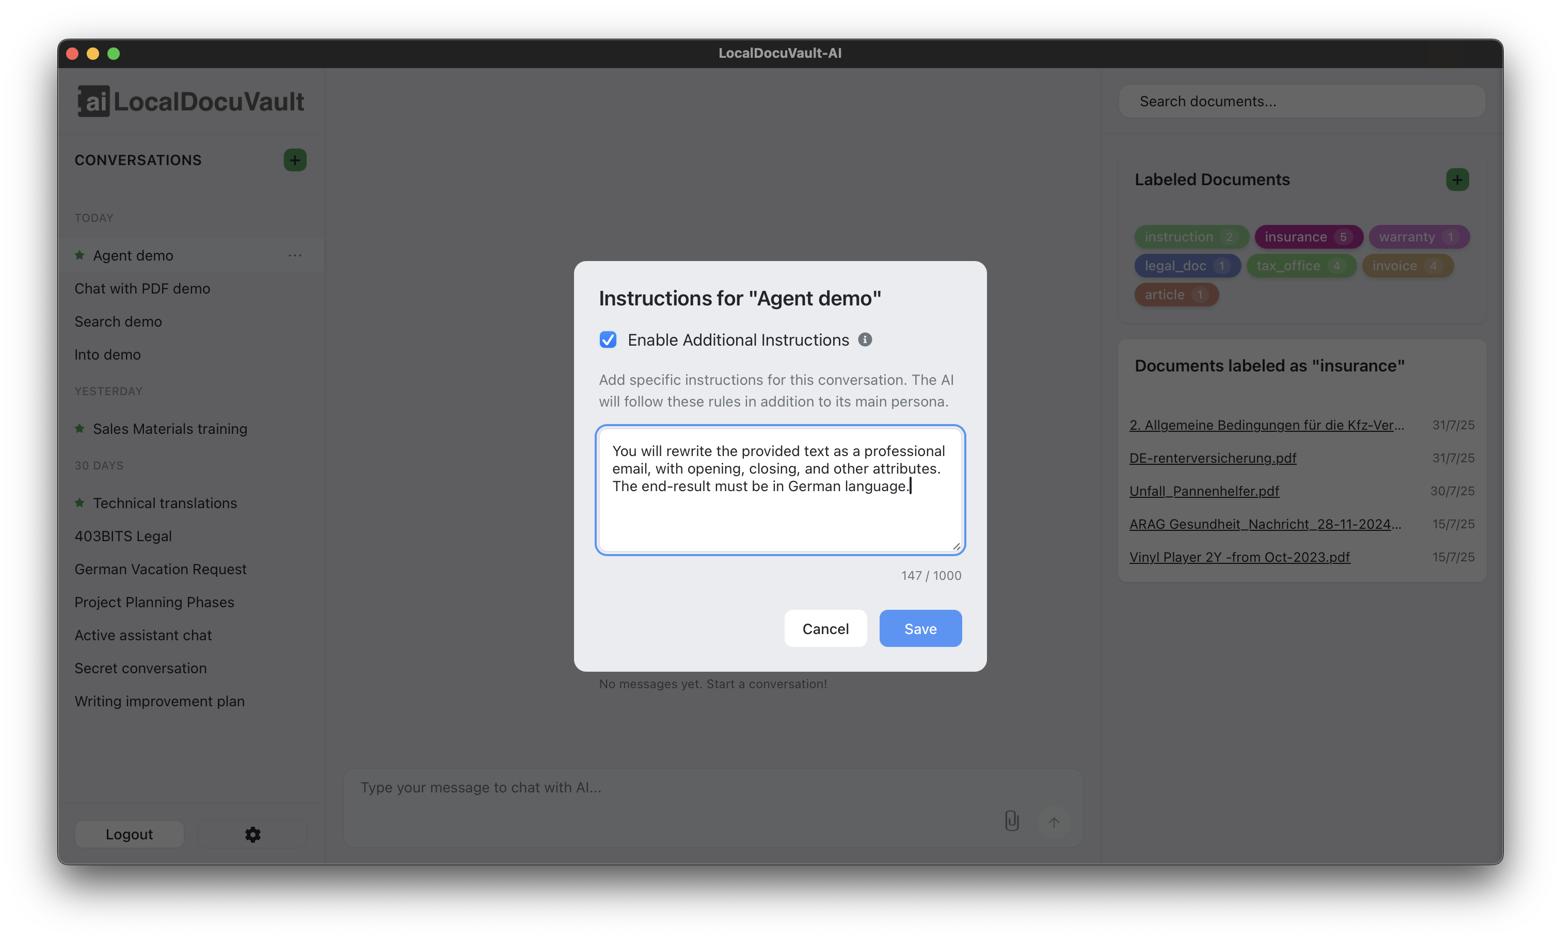The height and width of the screenshot is (941, 1561).
Task: Click the chat message input box
Action: pos(713,807)
